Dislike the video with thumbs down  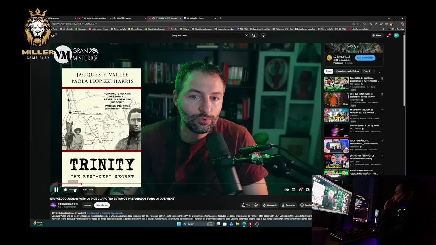(x=256, y=205)
